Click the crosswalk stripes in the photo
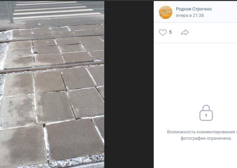This screenshot has width=237, height=168. point(57,10)
